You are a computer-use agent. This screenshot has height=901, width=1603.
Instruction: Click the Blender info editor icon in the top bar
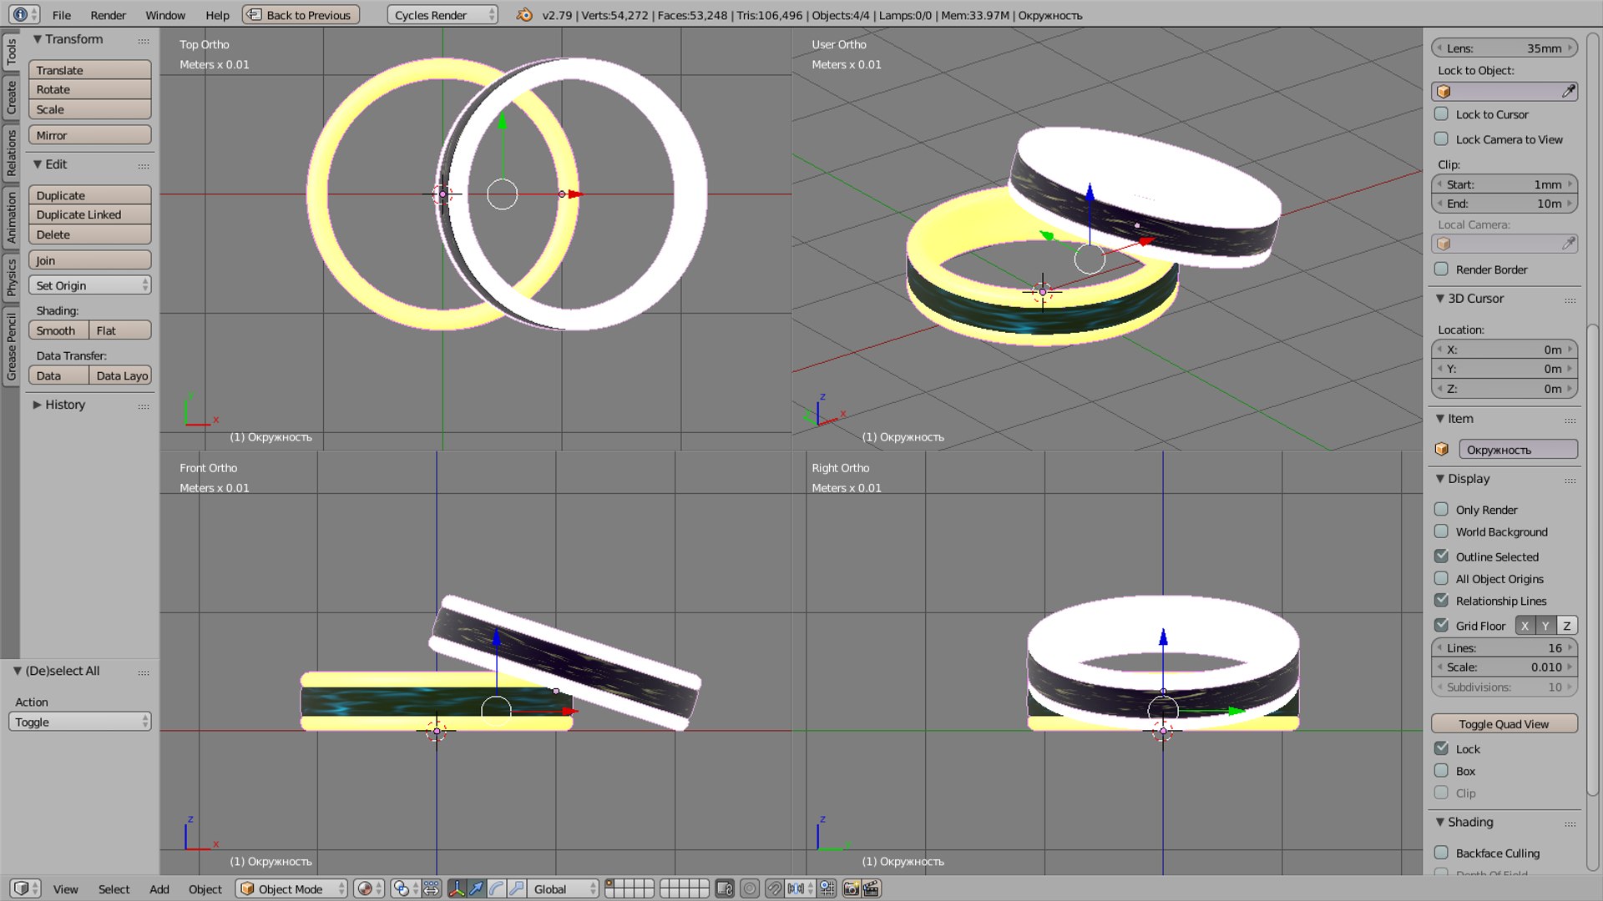tap(24, 15)
